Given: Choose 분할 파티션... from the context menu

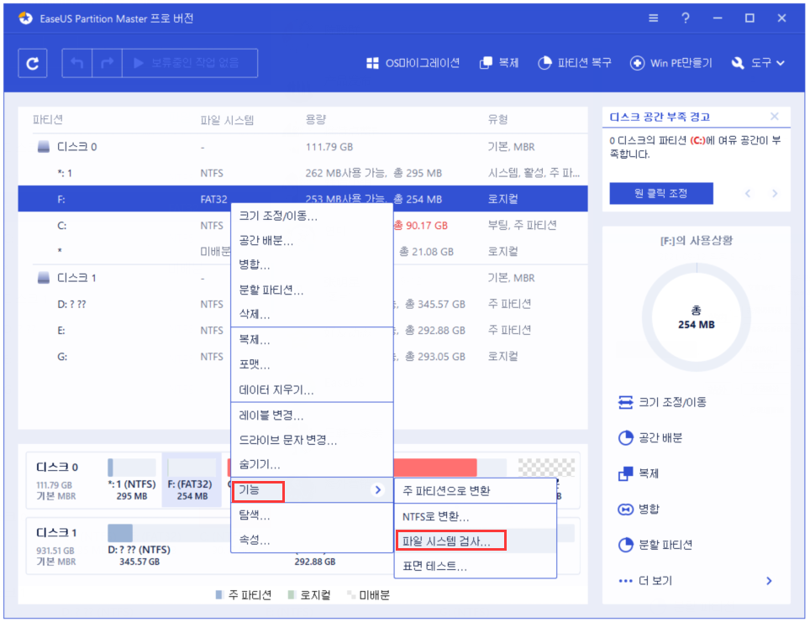Looking at the screenshot, I should tap(312, 290).
